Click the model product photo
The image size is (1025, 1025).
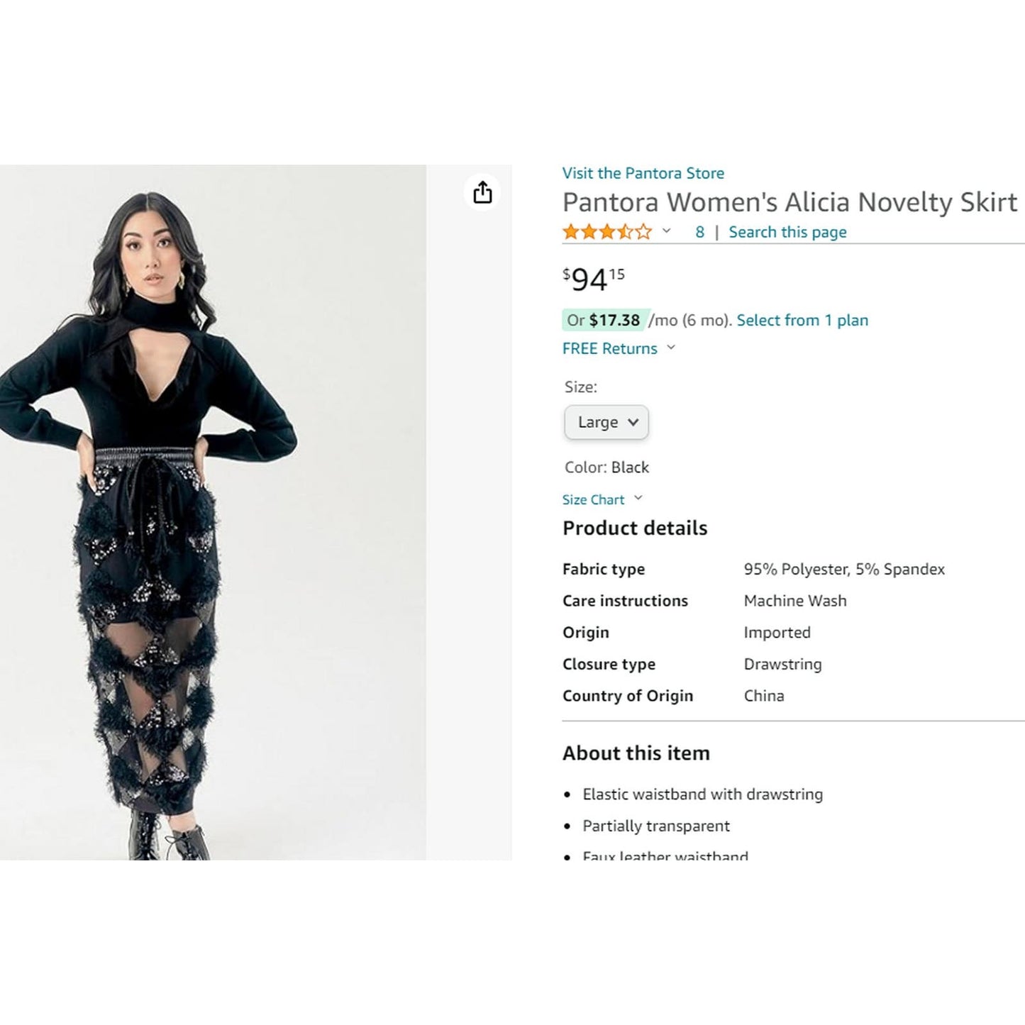pyautogui.click(x=213, y=512)
